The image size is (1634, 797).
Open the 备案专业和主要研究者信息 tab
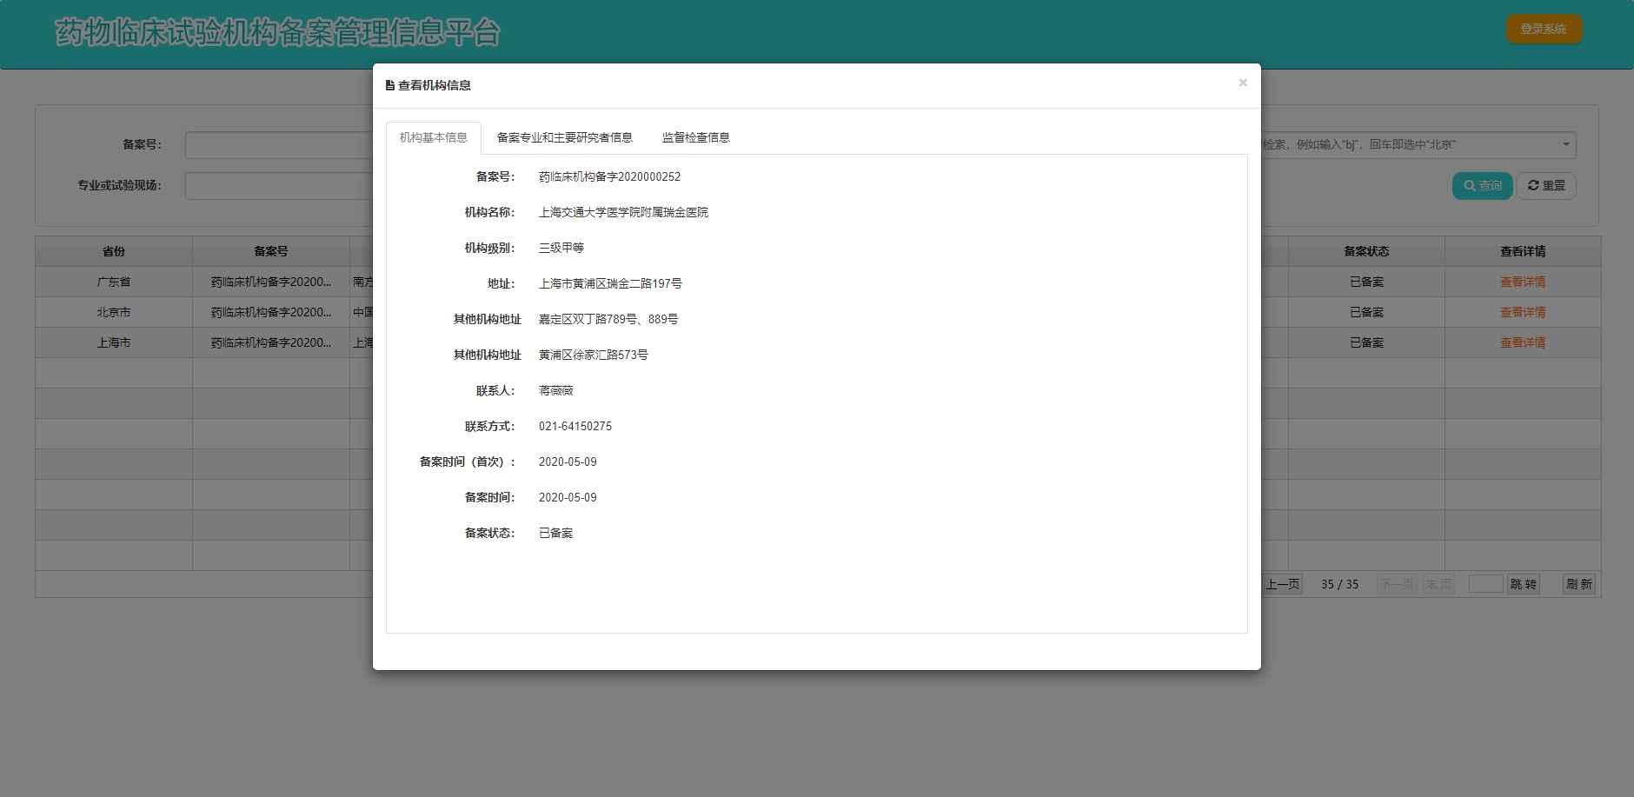(564, 137)
